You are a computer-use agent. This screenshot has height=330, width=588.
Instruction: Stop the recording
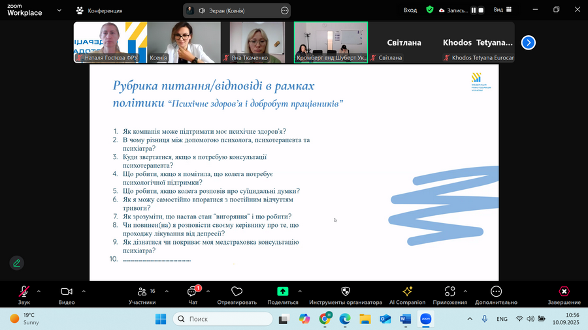482,10
